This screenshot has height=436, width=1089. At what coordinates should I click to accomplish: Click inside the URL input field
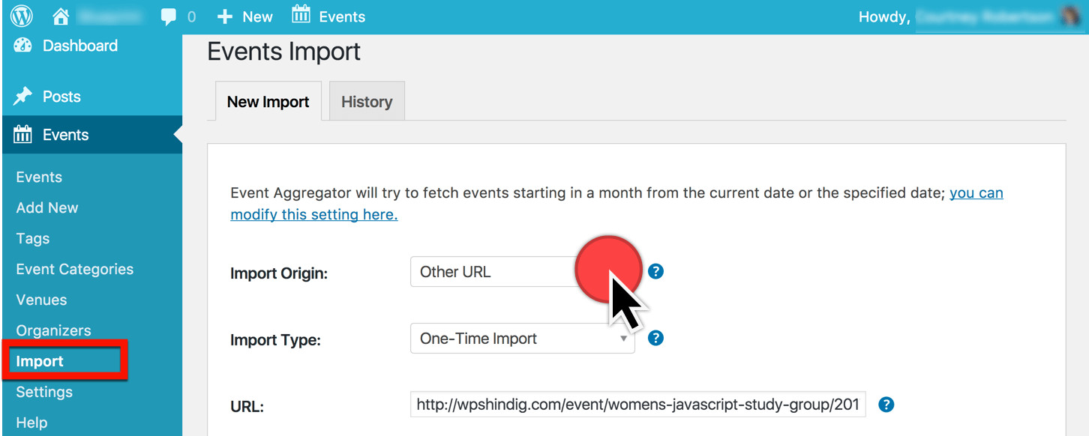(x=637, y=405)
